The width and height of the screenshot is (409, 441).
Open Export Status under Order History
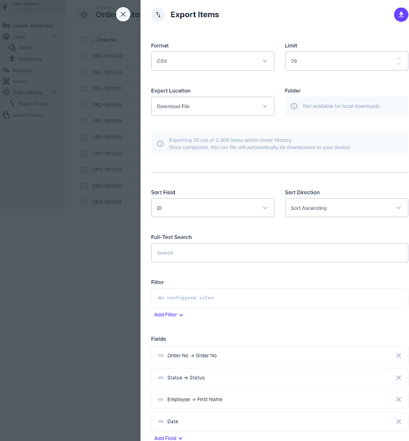35,104
